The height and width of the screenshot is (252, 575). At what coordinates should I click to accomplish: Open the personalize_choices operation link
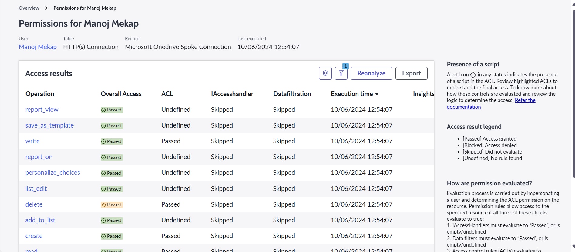[x=53, y=173]
